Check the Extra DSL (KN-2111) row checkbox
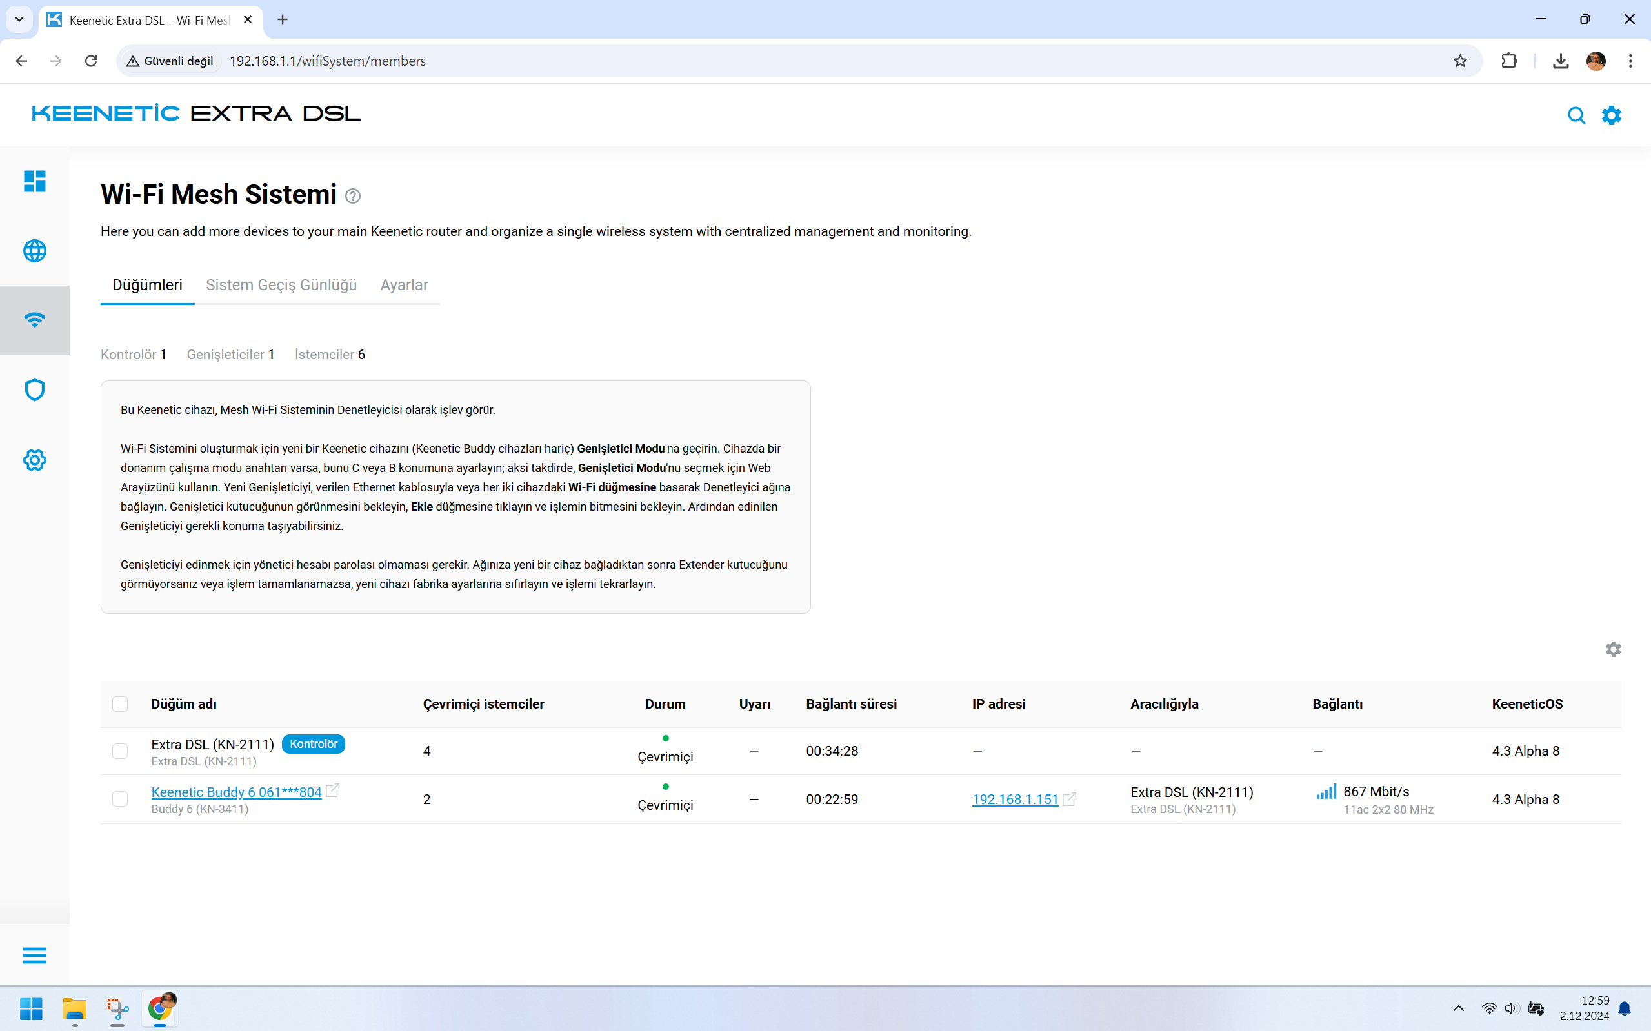This screenshot has height=1031, width=1651. [x=120, y=751]
